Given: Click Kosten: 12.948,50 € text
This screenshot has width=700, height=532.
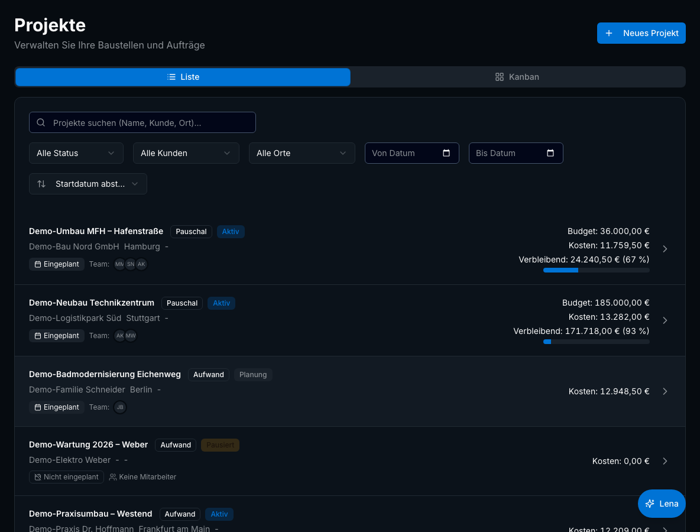Looking at the screenshot, I should click(609, 391).
